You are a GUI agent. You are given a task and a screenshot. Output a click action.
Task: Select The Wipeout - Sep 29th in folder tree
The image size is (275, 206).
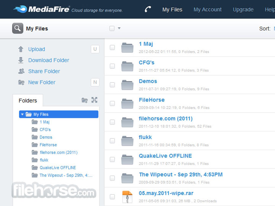click(66, 175)
